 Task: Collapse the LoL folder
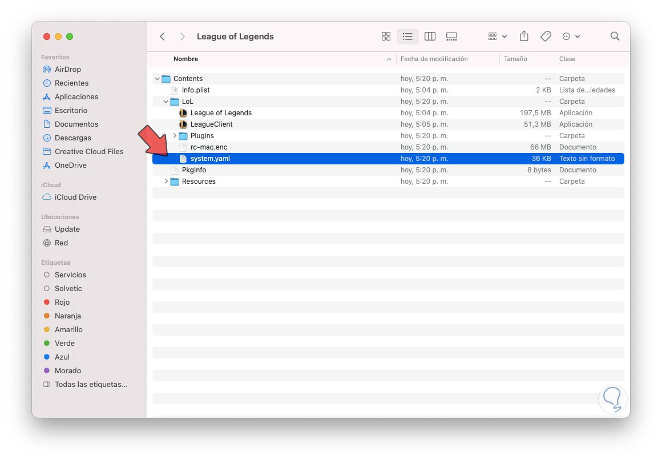tap(166, 102)
